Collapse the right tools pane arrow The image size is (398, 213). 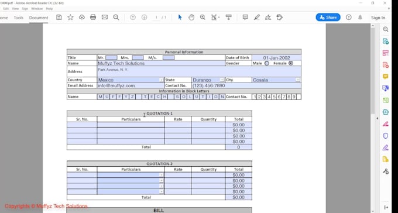tap(377, 118)
